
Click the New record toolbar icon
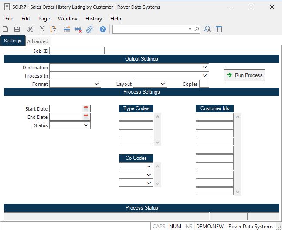click(6, 29)
